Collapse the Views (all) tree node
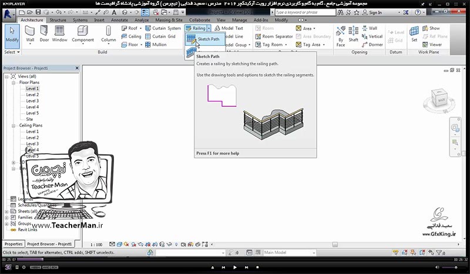This screenshot has height=274, width=470. 6,77
